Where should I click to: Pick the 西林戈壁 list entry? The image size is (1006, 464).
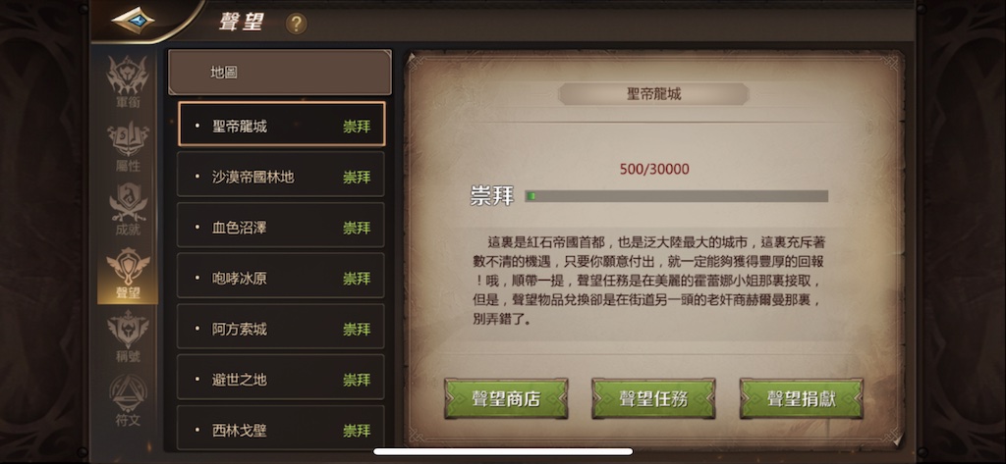coord(281,428)
